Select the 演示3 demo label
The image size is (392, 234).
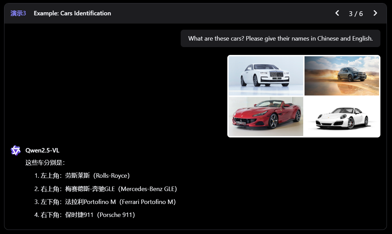pyautogui.click(x=18, y=13)
